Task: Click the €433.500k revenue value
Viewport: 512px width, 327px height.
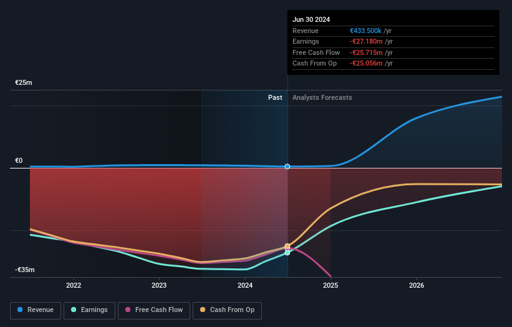Action: click(x=365, y=31)
